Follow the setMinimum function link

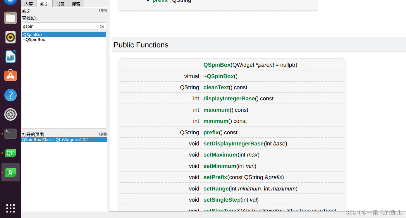click(220, 166)
